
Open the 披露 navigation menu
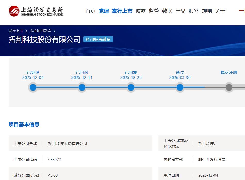[x=141, y=11]
